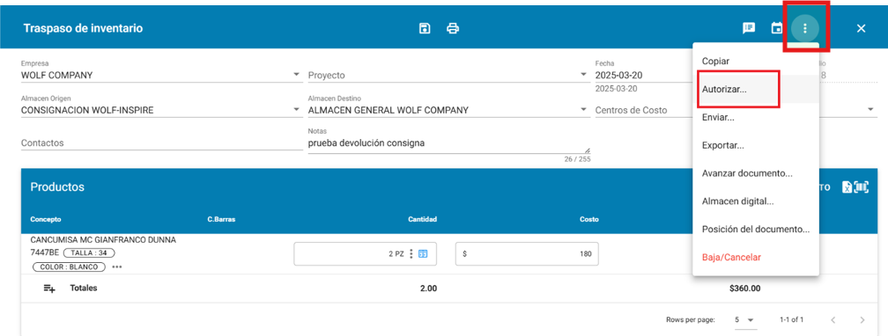The height and width of the screenshot is (336, 888).
Task: Open the barcode scanner icon
Action: click(862, 188)
